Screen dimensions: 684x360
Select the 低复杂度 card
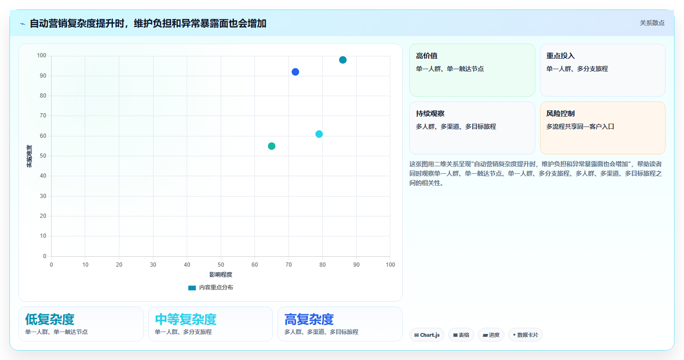coord(81,324)
